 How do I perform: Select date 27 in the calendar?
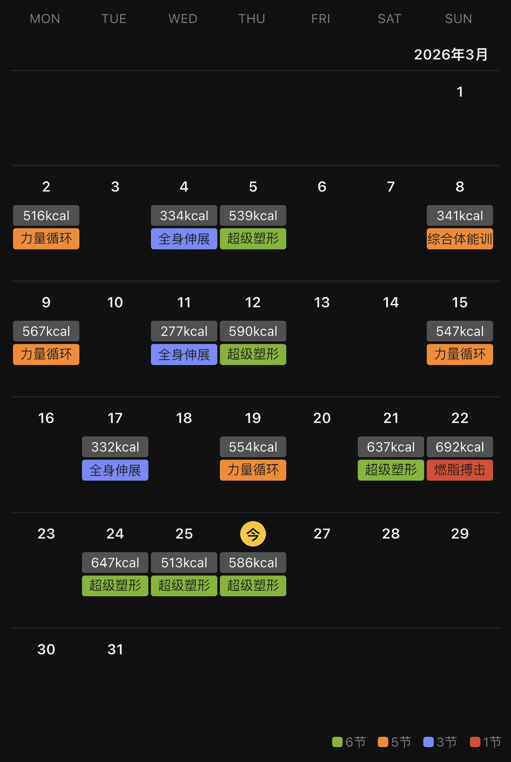tap(322, 534)
